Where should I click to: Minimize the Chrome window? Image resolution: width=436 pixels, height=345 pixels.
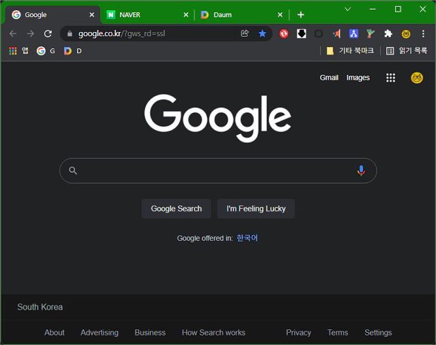click(x=373, y=9)
